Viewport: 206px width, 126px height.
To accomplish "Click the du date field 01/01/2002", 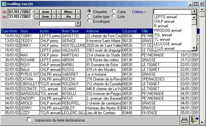I will click(20, 12).
